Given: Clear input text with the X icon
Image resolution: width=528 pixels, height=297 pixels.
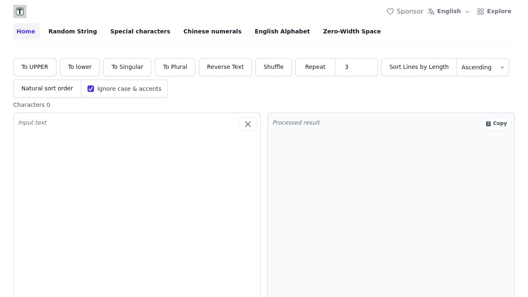Looking at the screenshot, I should pyautogui.click(x=247, y=124).
